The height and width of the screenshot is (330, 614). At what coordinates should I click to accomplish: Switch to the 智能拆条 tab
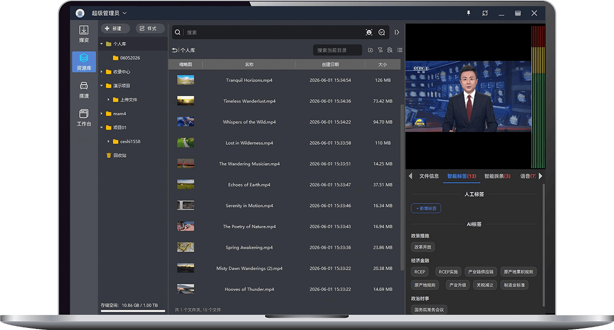coord(497,176)
